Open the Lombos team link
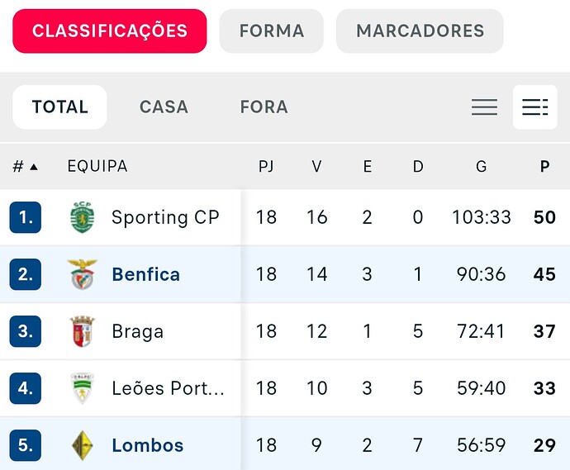570x470 pixels. click(x=148, y=445)
